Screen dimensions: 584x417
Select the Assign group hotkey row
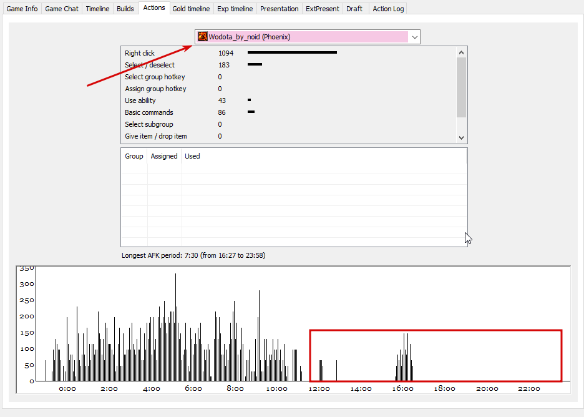289,89
